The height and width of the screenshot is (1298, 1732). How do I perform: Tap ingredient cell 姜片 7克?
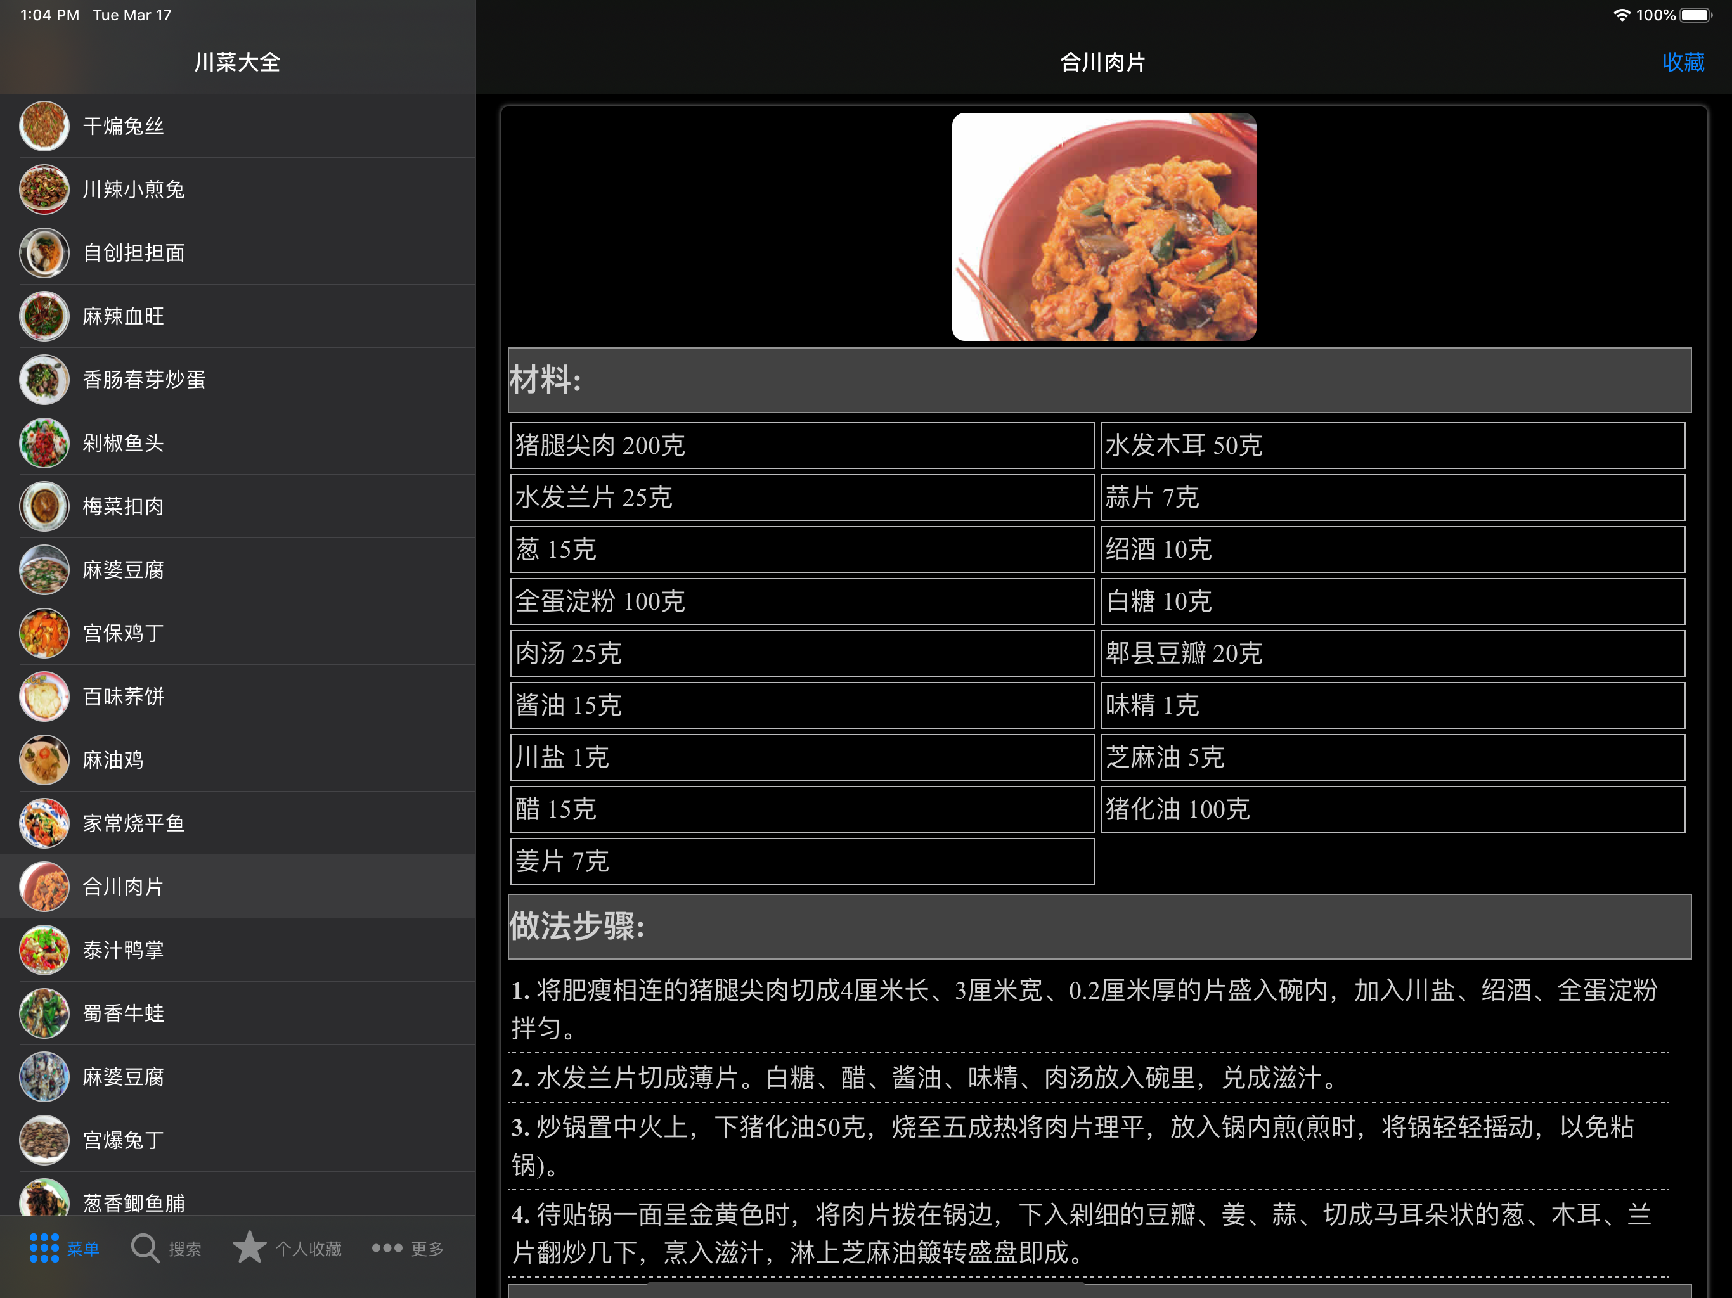(x=803, y=861)
